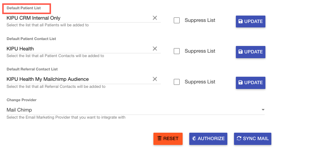Click the trash icon on Reset button

pos(159,139)
